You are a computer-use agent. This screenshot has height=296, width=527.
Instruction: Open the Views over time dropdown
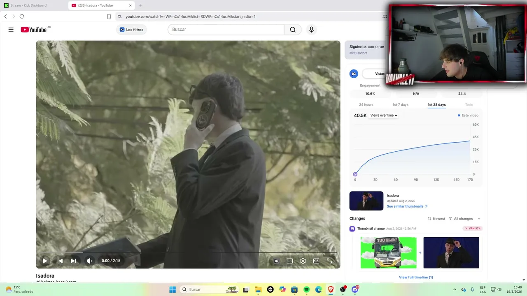click(384, 116)
